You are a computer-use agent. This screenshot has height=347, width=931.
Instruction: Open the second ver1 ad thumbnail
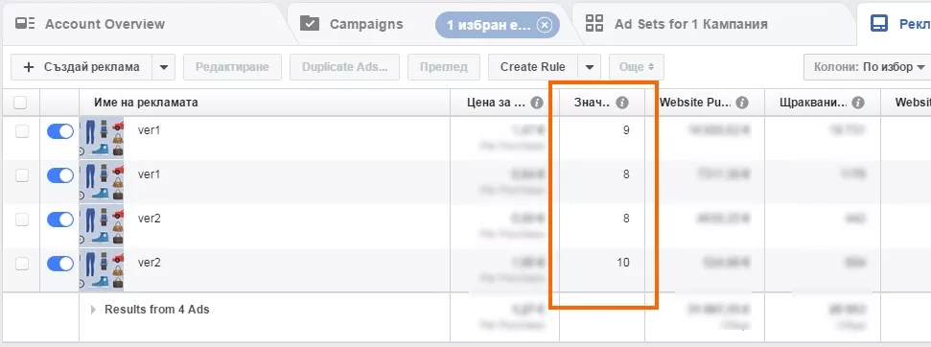click(x=102, y=182)
